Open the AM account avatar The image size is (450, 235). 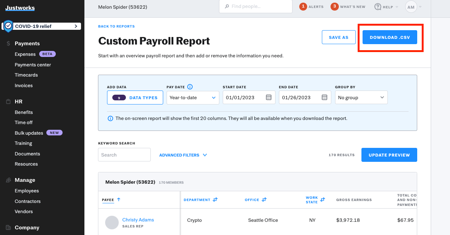click(411, 7)
